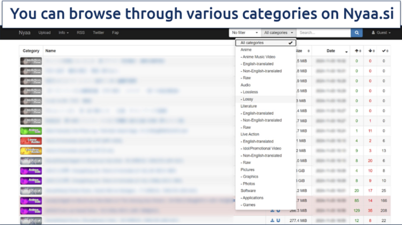The height and width of the screenshot is (225, 402).
Task: Click inside the Search text field
Action: click(323, 33)
